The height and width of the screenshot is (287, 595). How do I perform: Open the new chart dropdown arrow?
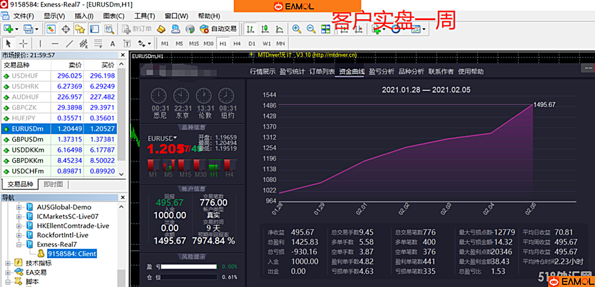pyautogui.click(x=17, y=29)
